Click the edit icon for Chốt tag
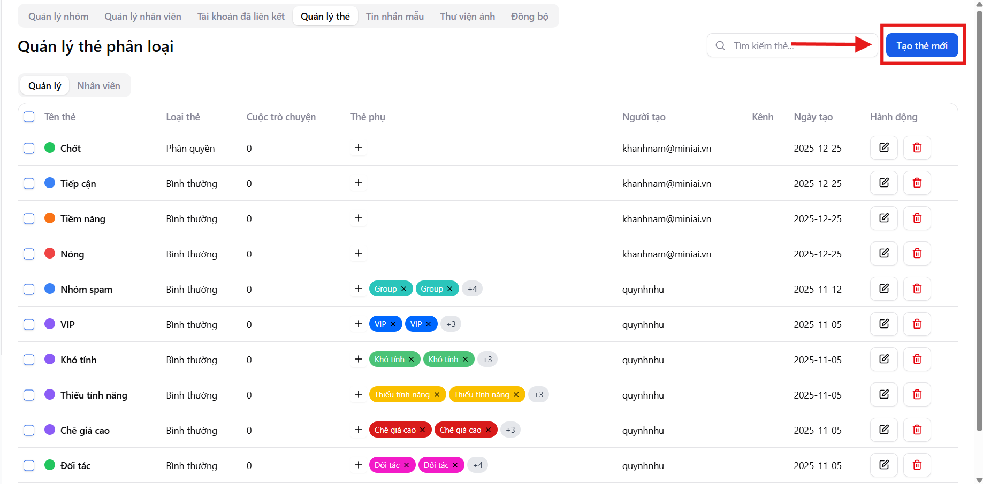983x484 pixels. (883, 147)
